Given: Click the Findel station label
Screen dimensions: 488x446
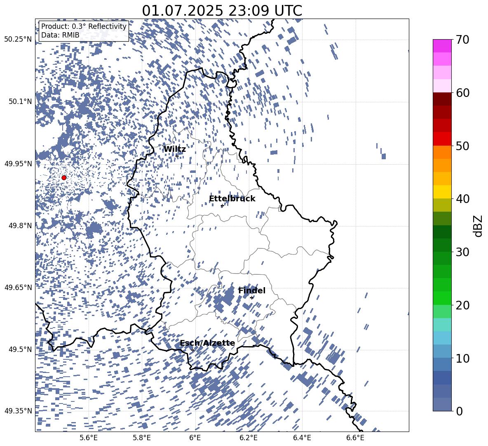Looking at the screenshot, I should click(252, 290).
